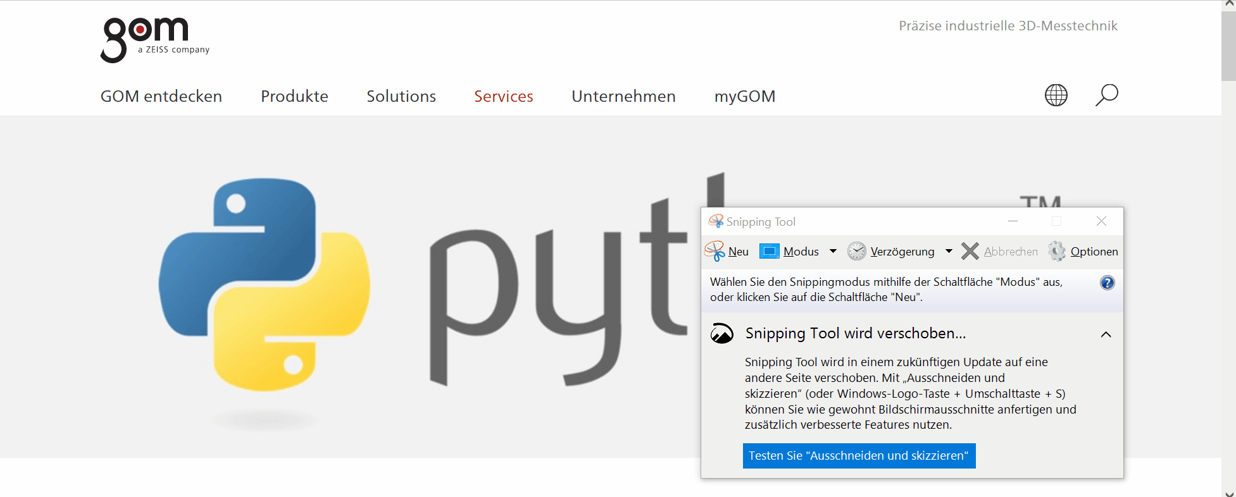
Task: Expand the Modus dropdown arrow
Action: (x=833, y=252)
